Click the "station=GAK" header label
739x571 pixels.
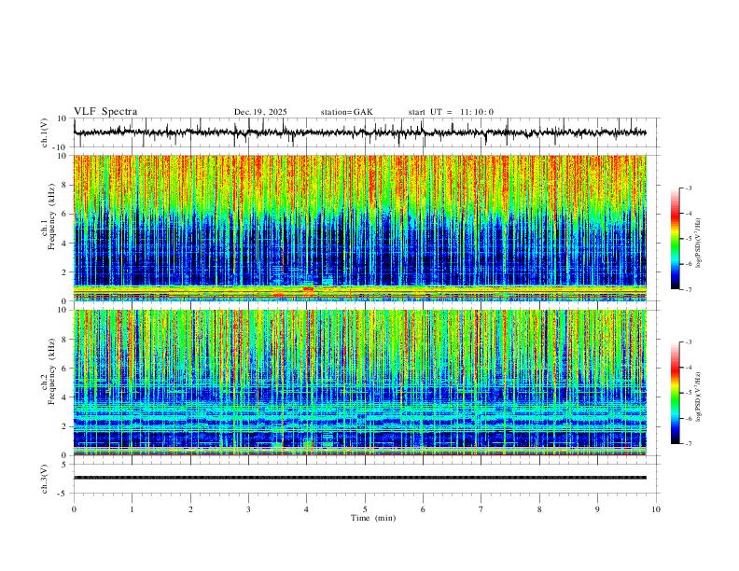(x=346, y=112)
